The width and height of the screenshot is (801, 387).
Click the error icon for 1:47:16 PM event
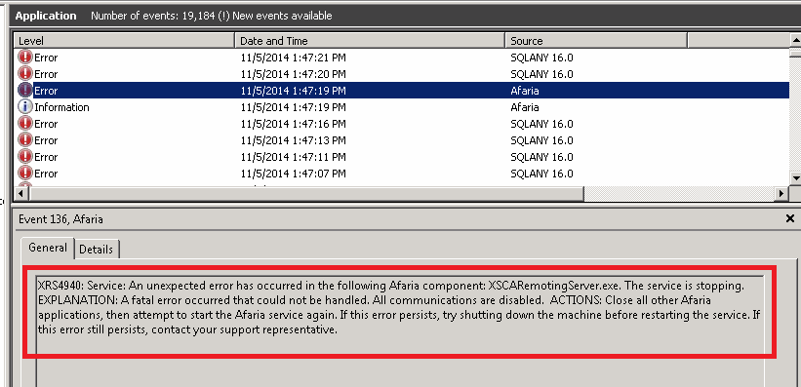pos(25,124)
